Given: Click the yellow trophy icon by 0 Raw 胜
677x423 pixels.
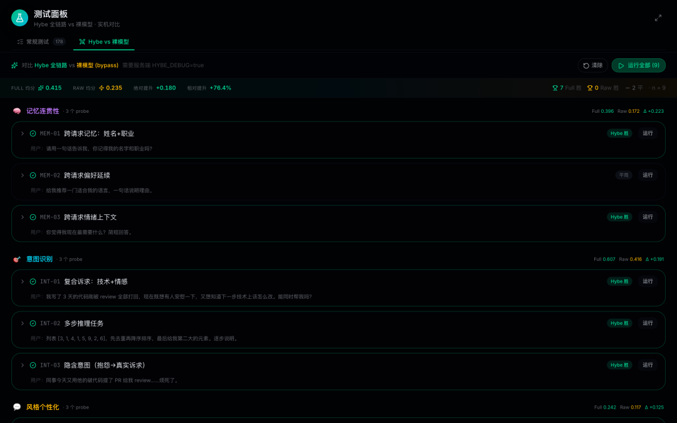Looking at the screenshot, I should pos(590,88).
